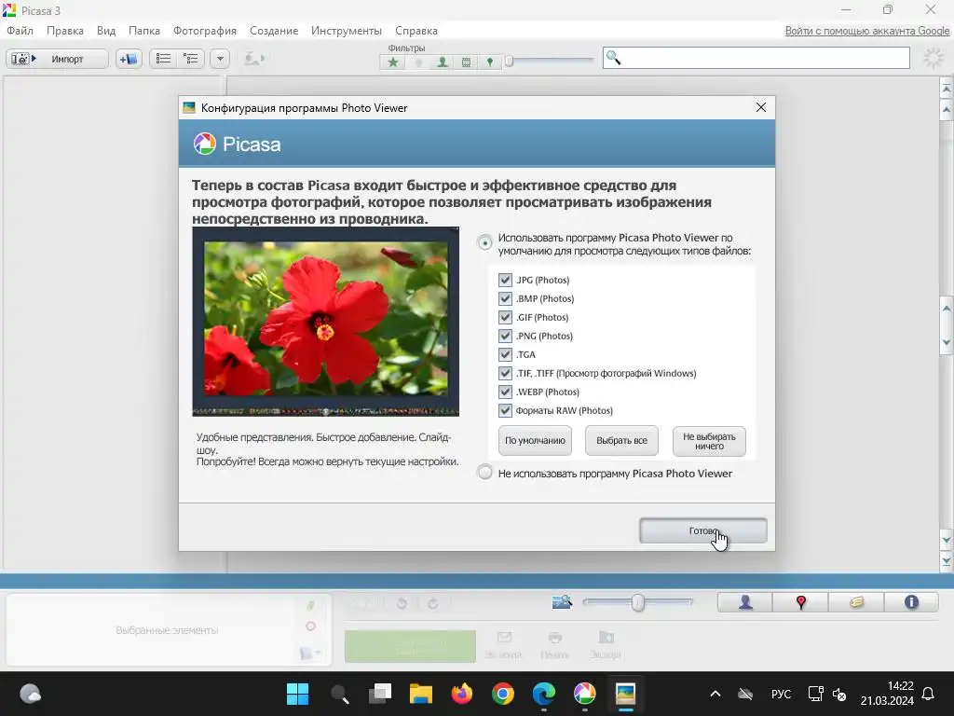954x716 pixels.
Task: Click the movies filter film icon
Action: (466, 62)
